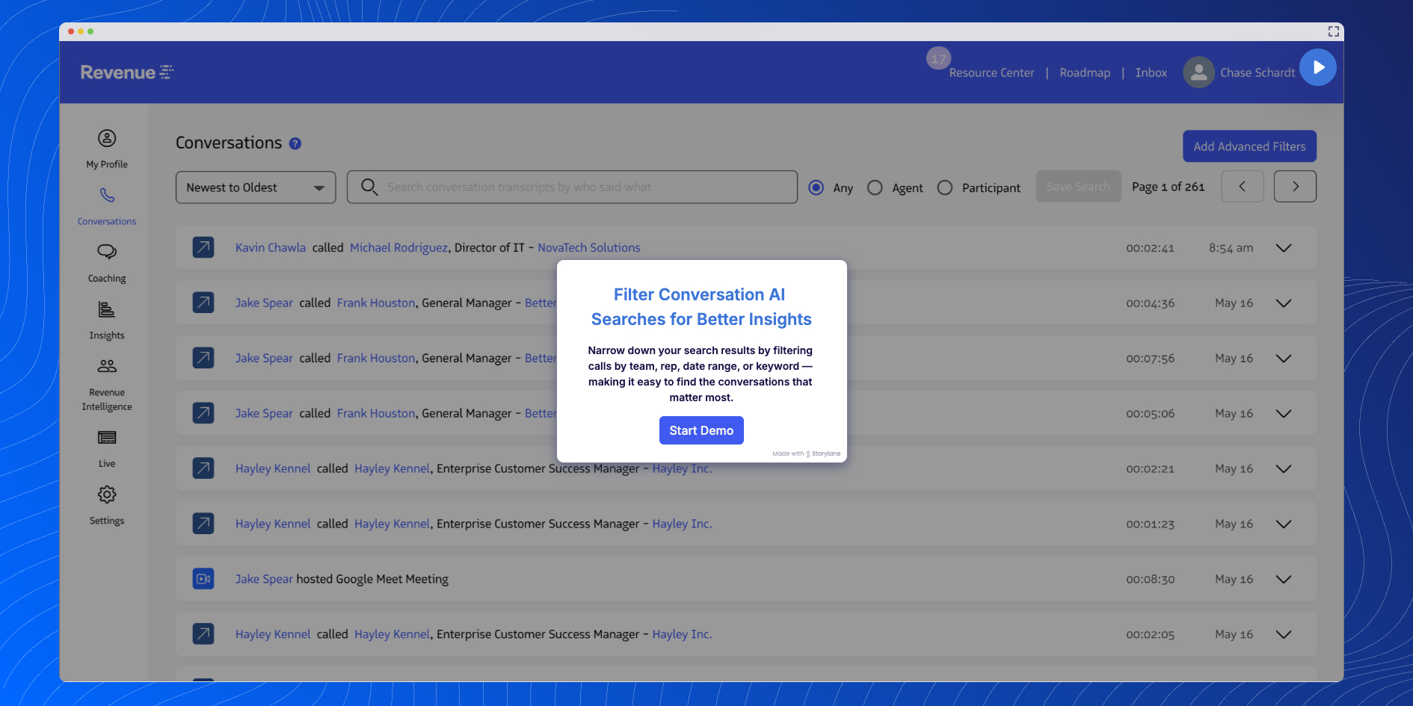The image size is (1413, 706).
Task: Click the blue play button in header
Action: coord(1318,67)
